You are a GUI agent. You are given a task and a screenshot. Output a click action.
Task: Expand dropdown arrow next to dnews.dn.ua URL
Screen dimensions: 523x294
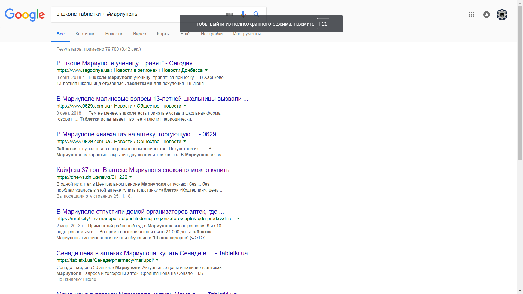130,177
